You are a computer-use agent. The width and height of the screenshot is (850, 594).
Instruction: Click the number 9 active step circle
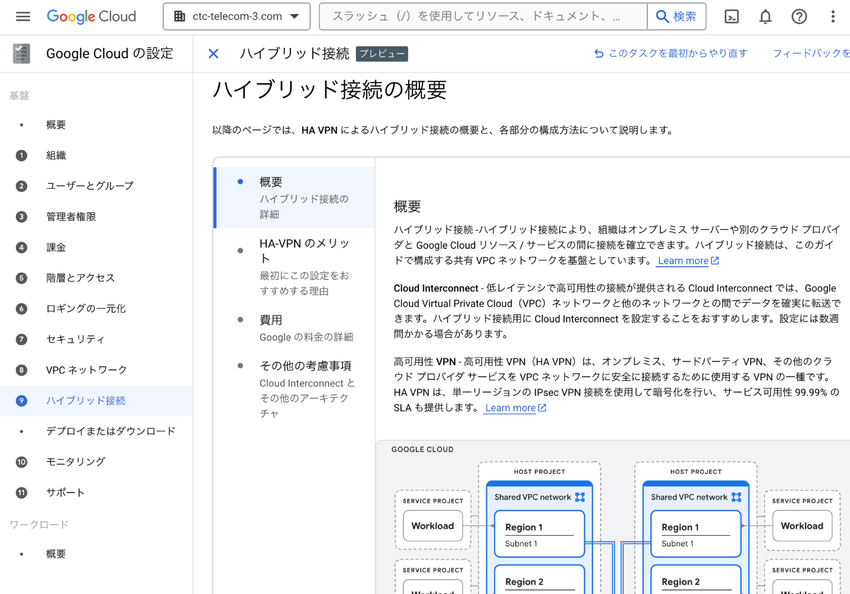[21, 400]
